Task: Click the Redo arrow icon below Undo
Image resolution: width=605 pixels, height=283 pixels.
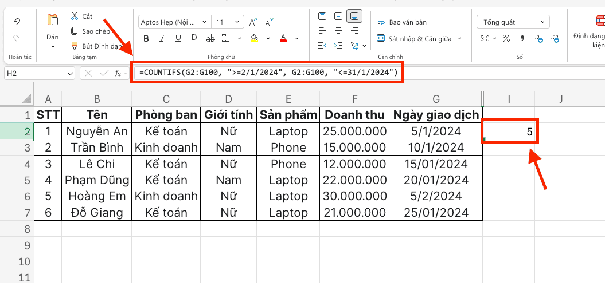Action: [17, 38]
